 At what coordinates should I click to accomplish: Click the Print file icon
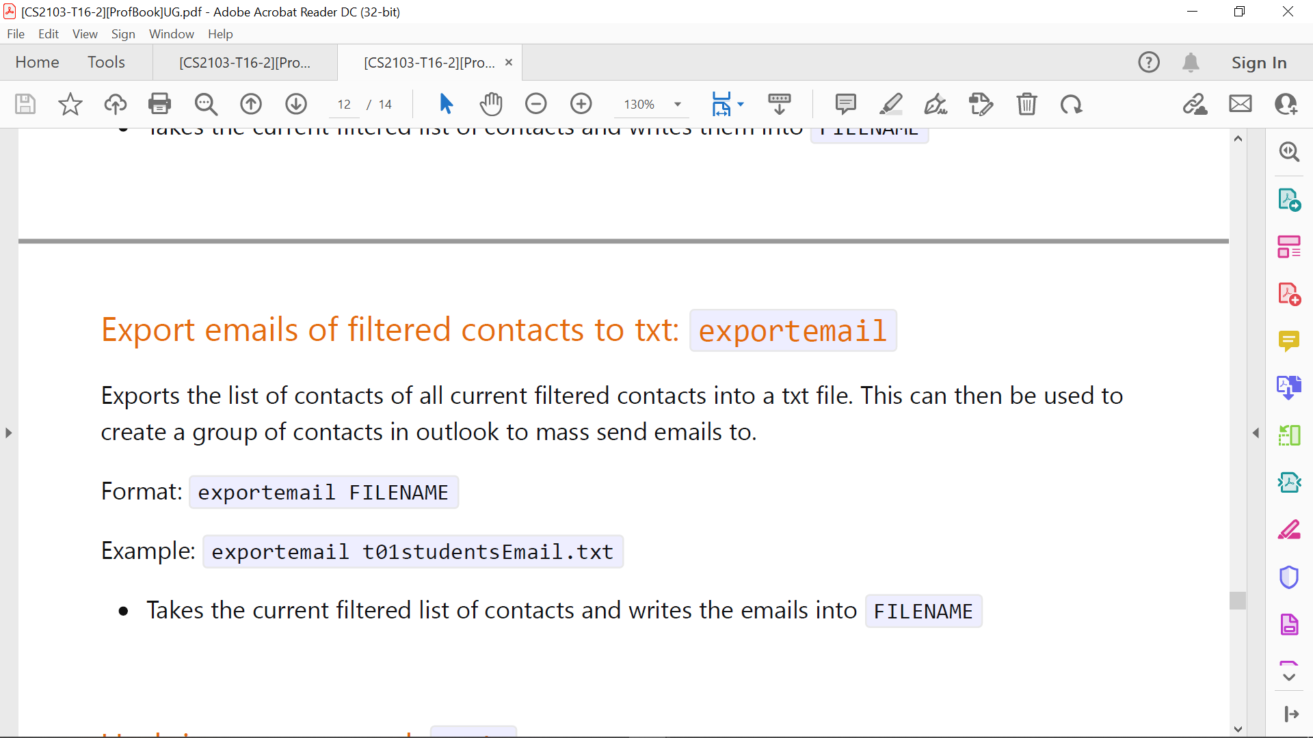coord(159,104)
